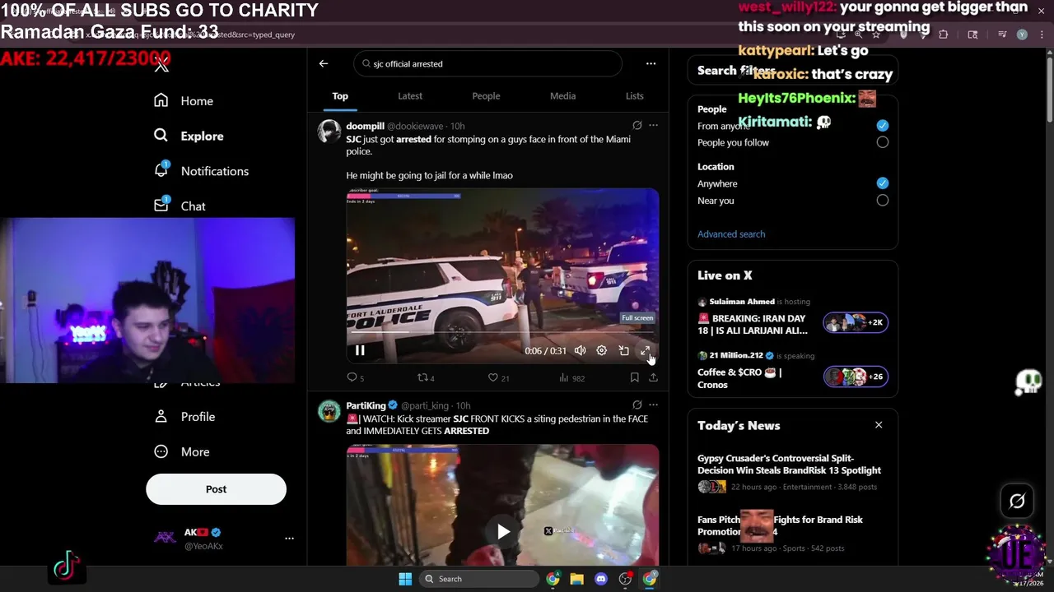Pause the doompill video
1054x592 pixels.
pyautogui.click(x=360, y=350)
